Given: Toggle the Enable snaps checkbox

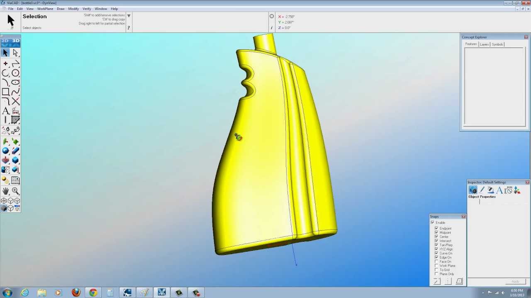Looking at the screenshot, I should (432, 223).
